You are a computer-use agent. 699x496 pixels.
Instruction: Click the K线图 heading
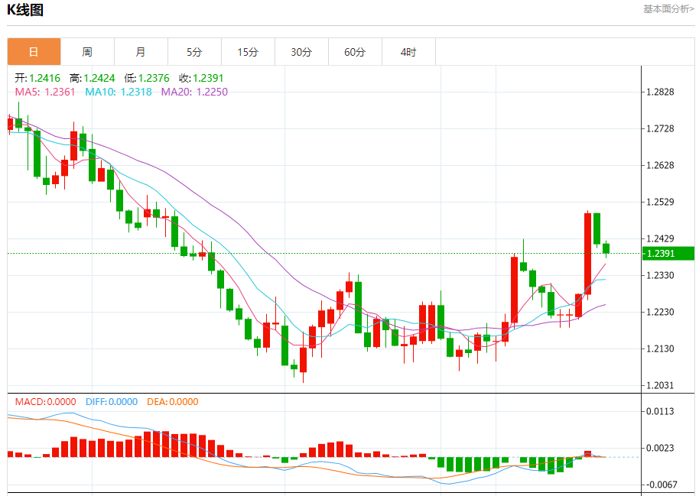[25, 10]
